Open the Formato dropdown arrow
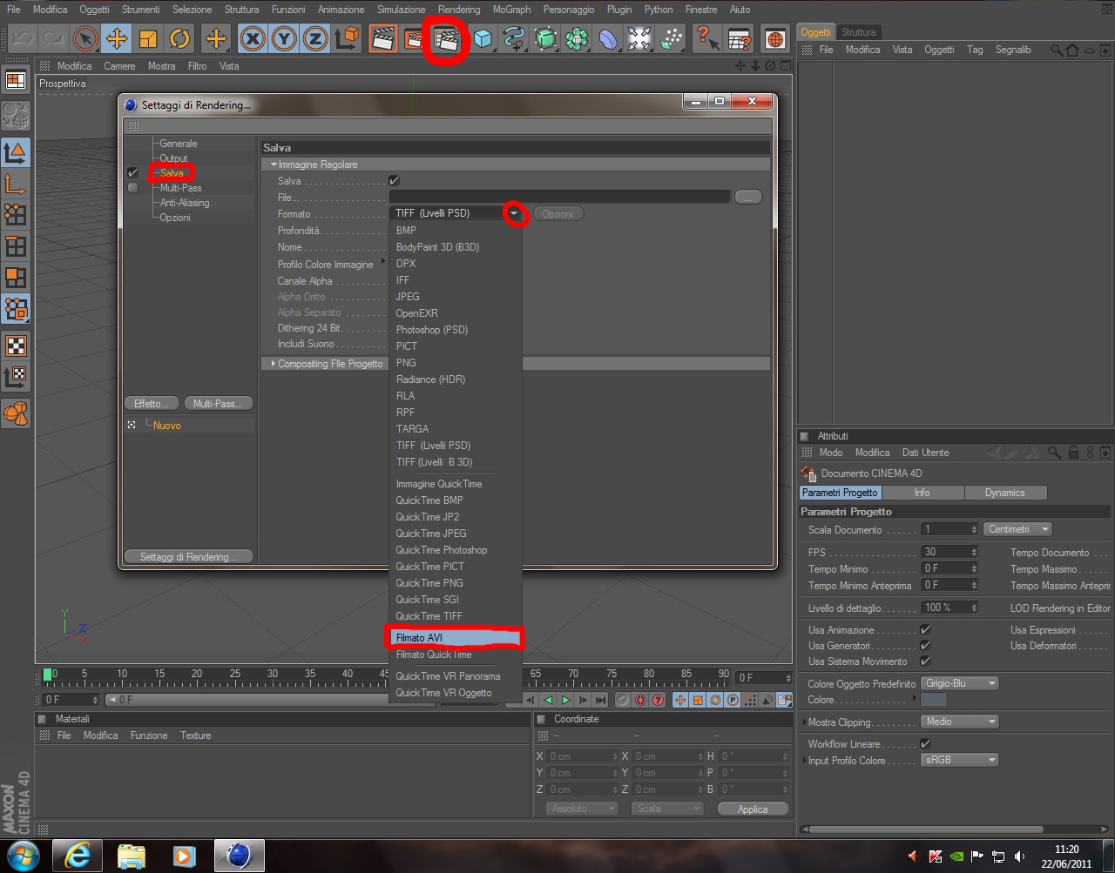 click(515, 213)
